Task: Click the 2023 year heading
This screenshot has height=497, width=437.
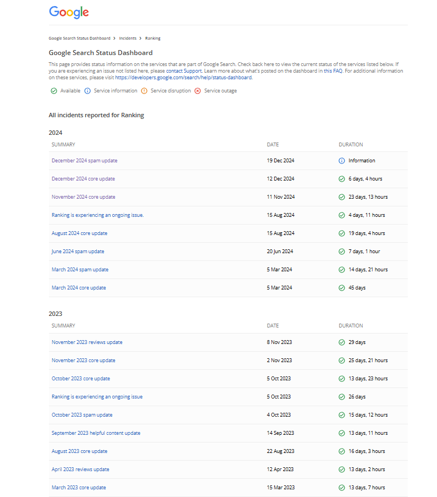Action: pos(56,314)
